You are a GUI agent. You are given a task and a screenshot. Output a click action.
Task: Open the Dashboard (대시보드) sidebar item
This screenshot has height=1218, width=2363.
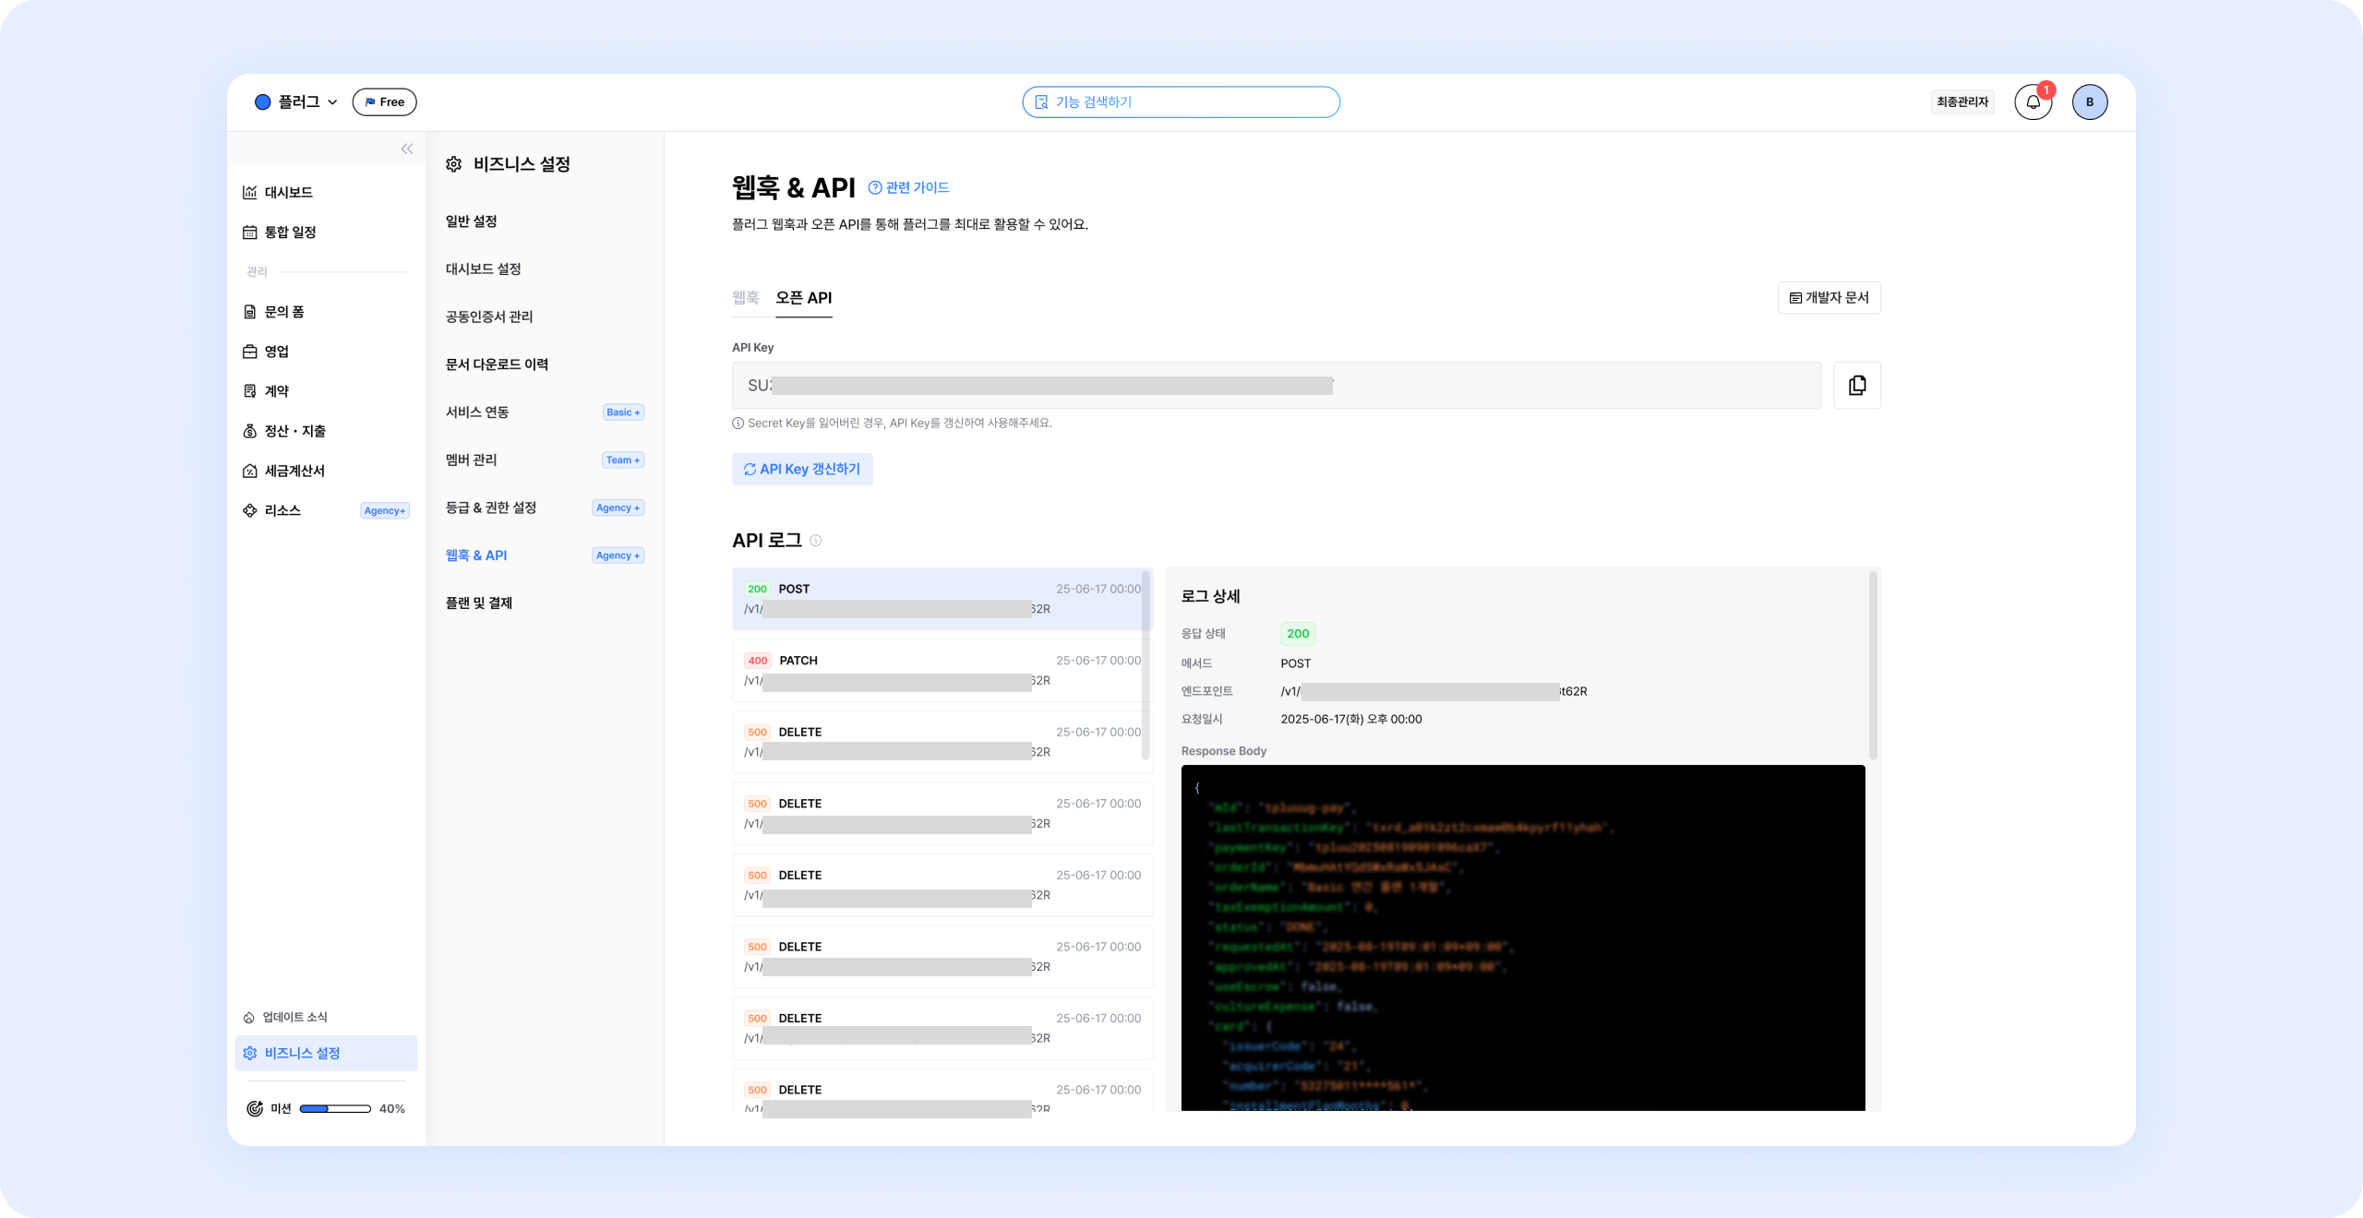(x=288, y=192)
